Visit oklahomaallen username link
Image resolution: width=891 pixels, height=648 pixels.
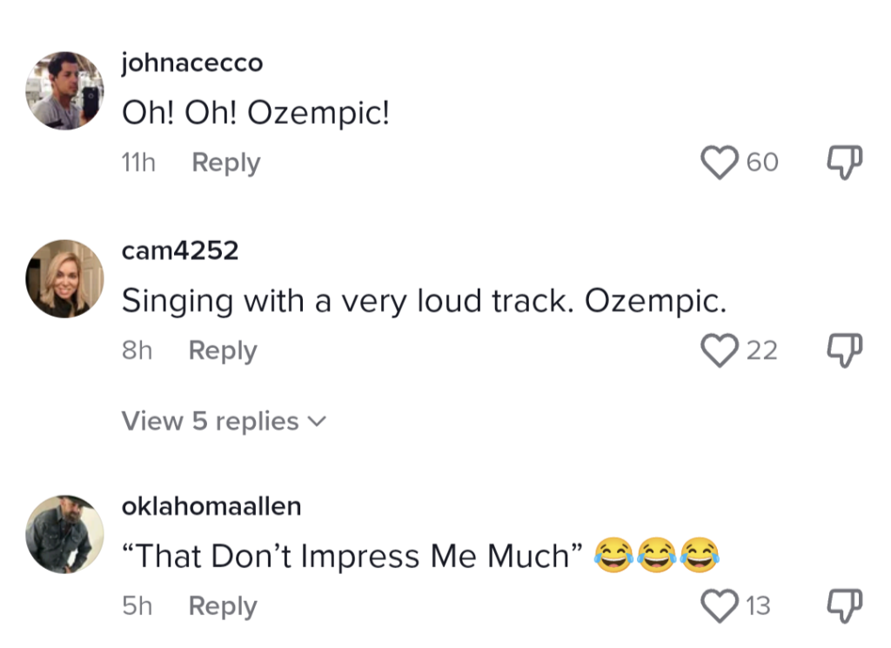coord(211,506)
